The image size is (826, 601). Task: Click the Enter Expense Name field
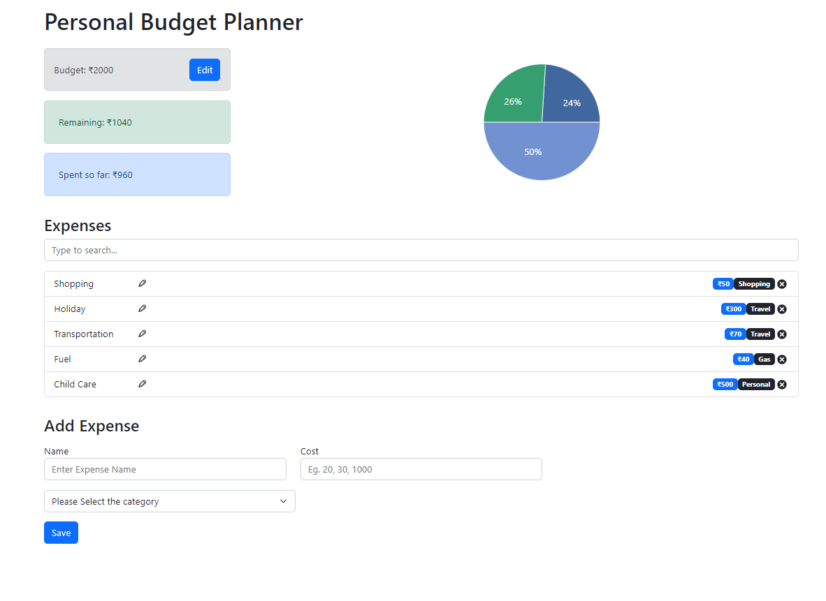tap(165, 469)
